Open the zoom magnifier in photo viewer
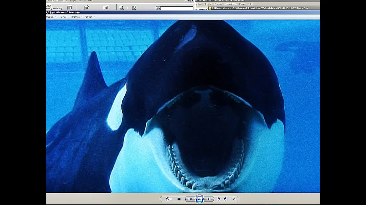The width and height of the screenshot is (366, 205). pos(167,199)
